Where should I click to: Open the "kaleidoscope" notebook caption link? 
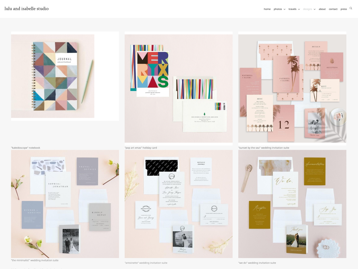pos(25,148)
